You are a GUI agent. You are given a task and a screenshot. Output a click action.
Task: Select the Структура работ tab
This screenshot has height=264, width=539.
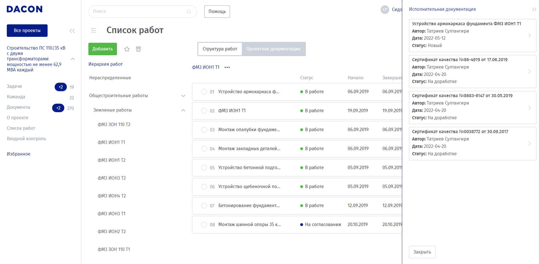pyautogui.click(x=220, y=49)
